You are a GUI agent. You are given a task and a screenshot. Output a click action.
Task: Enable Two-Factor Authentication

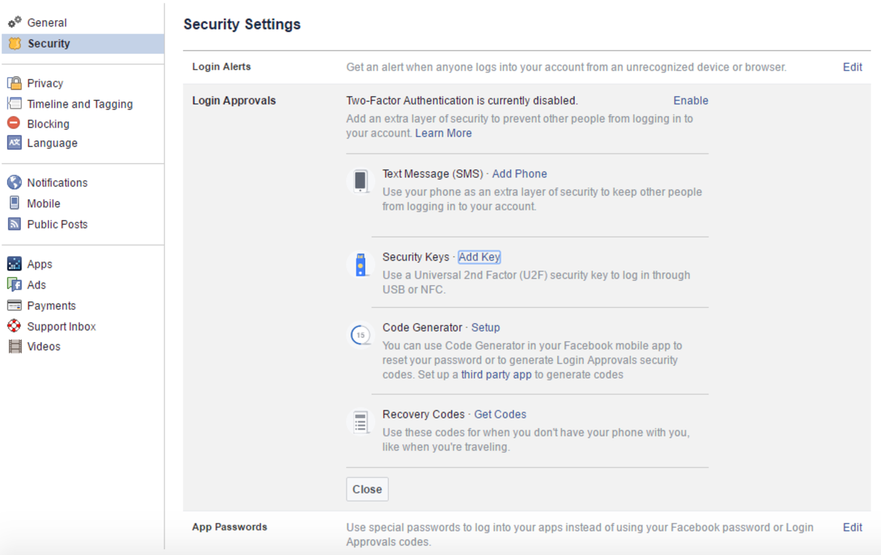click(x=690, y=100)
